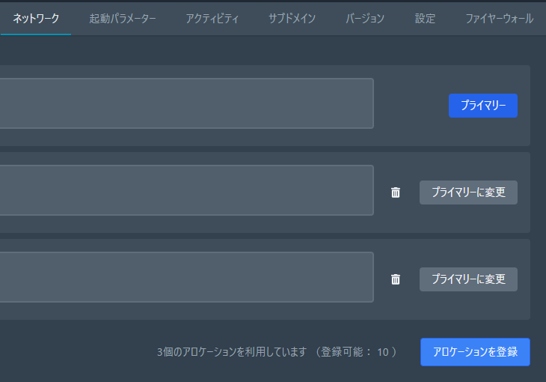Click the second allocation text field
The image size is (546, 382).
(x=186, y=190)
